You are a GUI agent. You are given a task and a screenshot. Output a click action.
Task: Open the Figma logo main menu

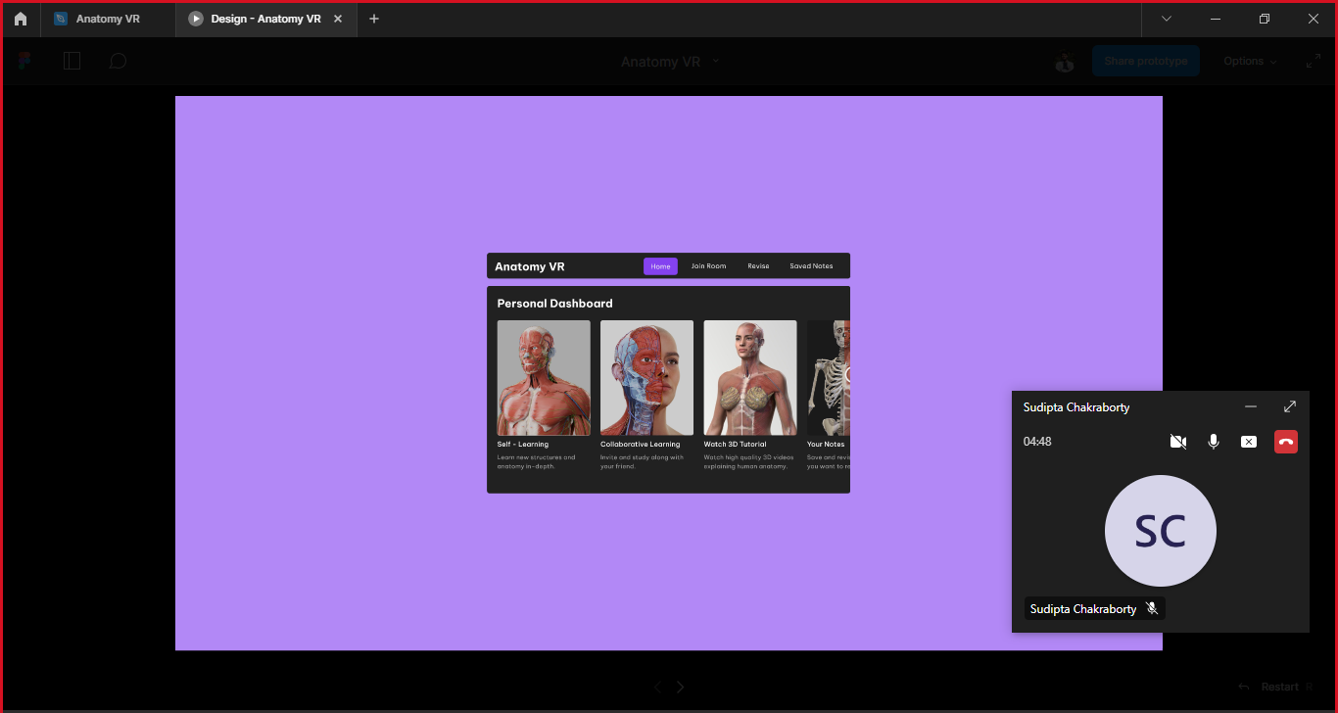click(25, 61)
